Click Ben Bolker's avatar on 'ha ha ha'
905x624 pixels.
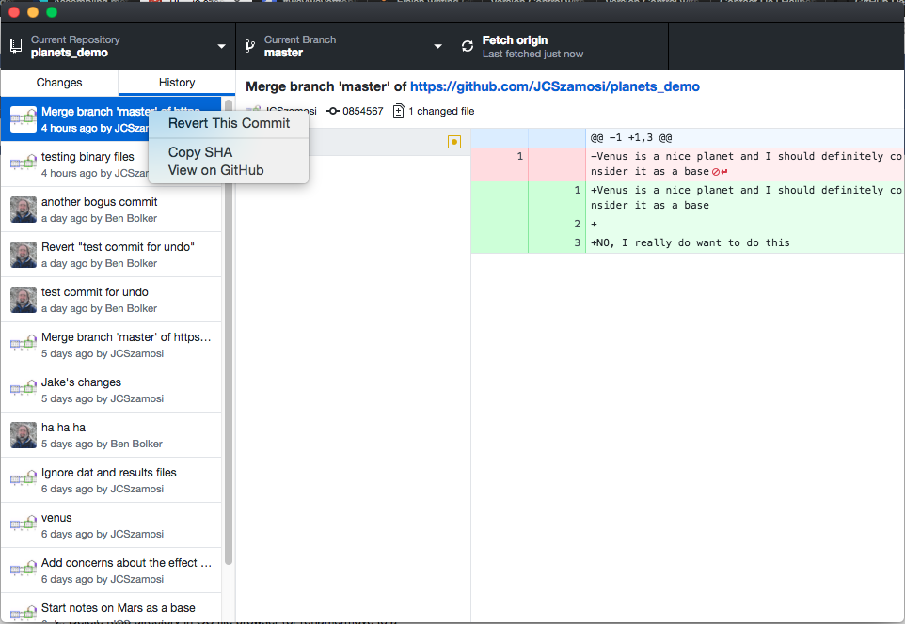tap(24, 435)
